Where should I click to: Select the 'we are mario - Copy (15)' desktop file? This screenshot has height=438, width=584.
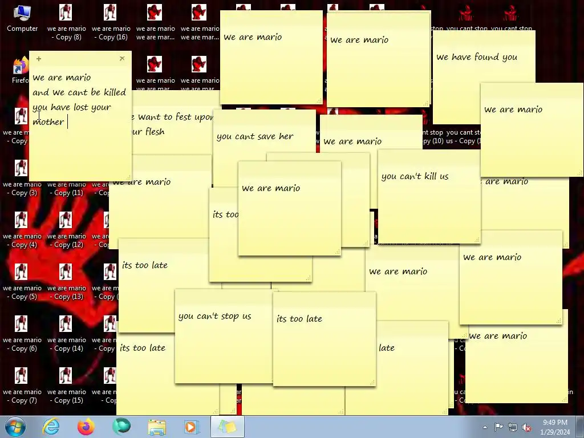(x=66, y=386)
